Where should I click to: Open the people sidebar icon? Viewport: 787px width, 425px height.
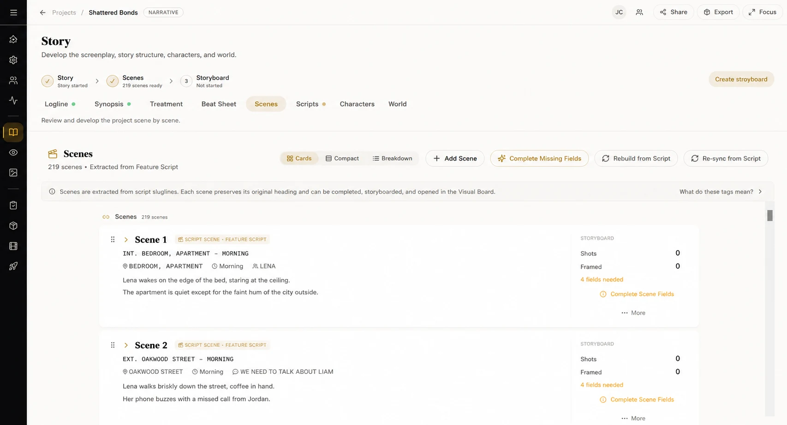pos(13,80)
